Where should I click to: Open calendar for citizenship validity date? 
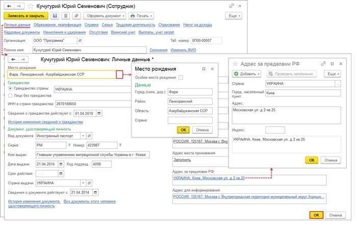coord(99,113)
